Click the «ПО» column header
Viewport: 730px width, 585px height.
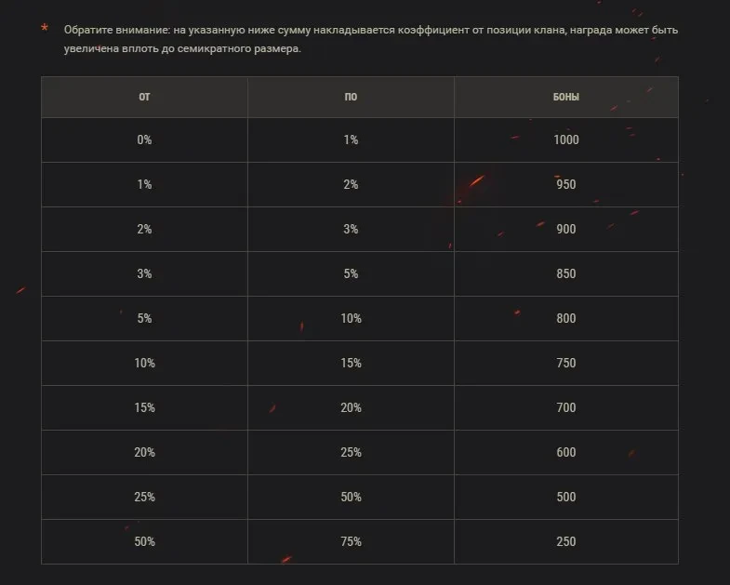point(351,97)
